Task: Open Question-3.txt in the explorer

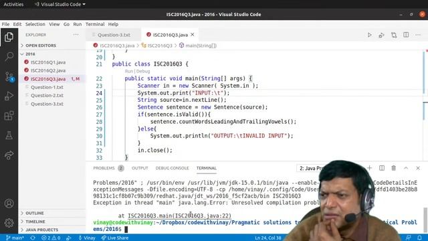Action: tap(47, 104)
